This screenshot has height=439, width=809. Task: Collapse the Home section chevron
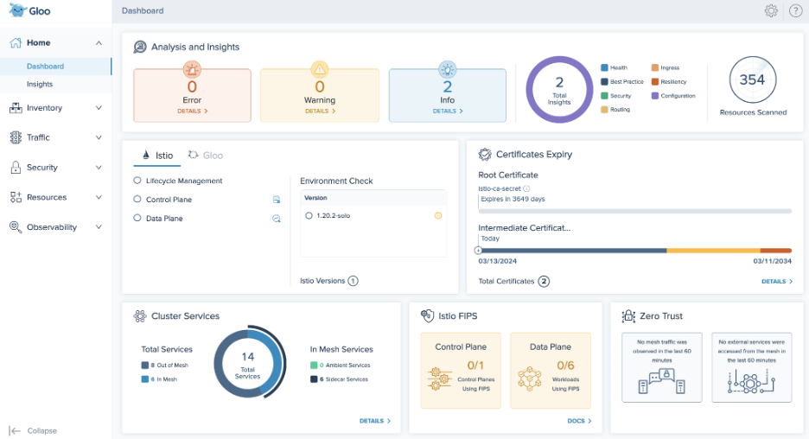coord(99,43)
